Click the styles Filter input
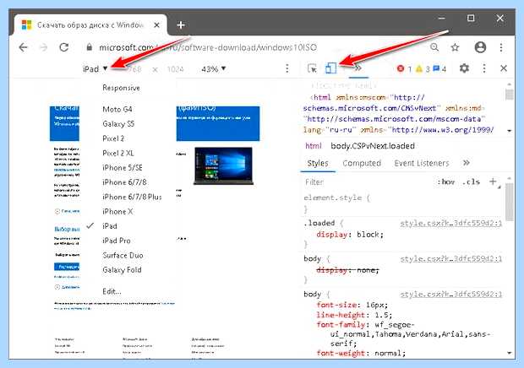This screenshot has height=368, width=524. click(368, 182)
